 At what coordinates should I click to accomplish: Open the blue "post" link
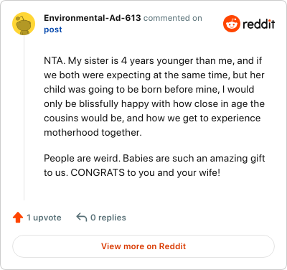tap(53, 29)
